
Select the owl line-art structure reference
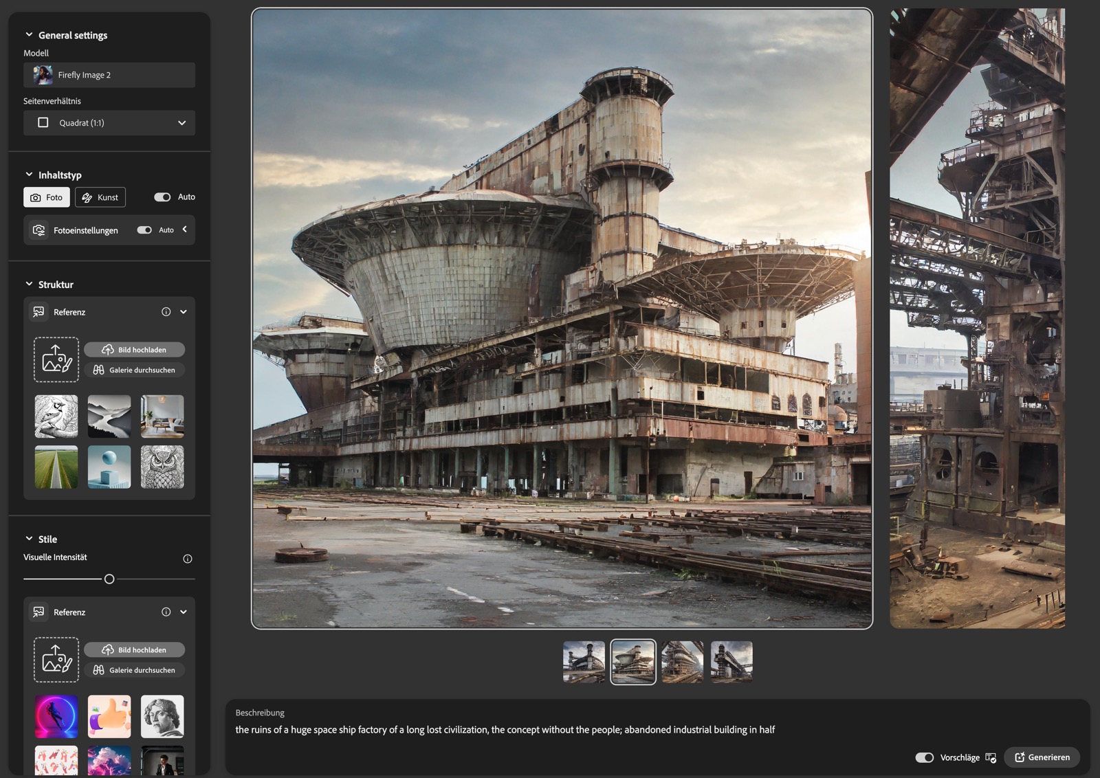162,467
